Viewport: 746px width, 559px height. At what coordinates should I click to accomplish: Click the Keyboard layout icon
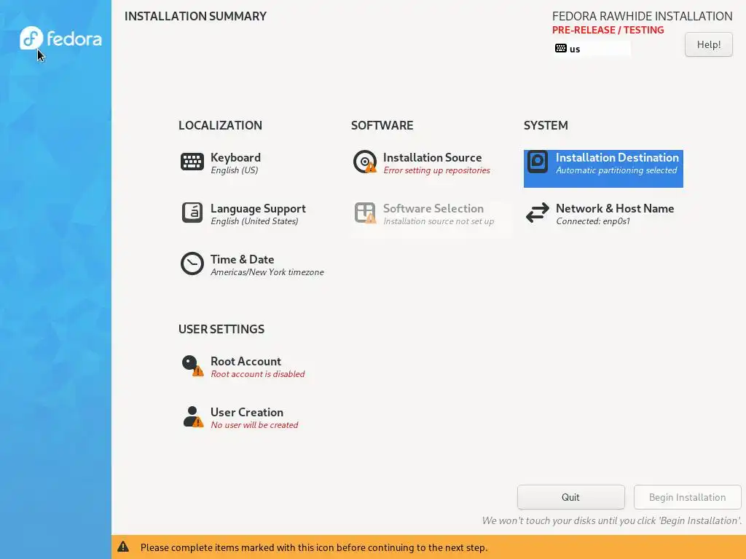192,162
